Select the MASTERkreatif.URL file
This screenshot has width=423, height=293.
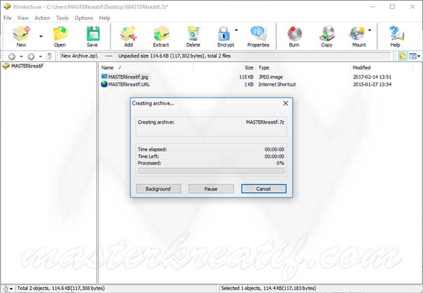click(129, 84)
